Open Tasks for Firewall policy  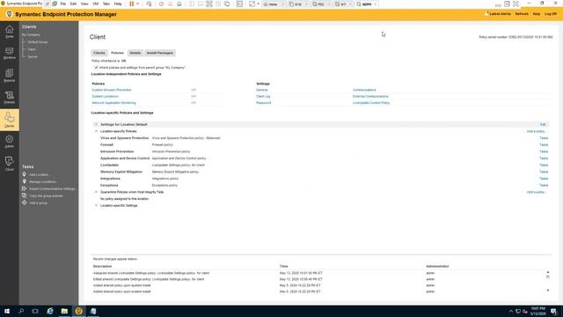point(544,144)
